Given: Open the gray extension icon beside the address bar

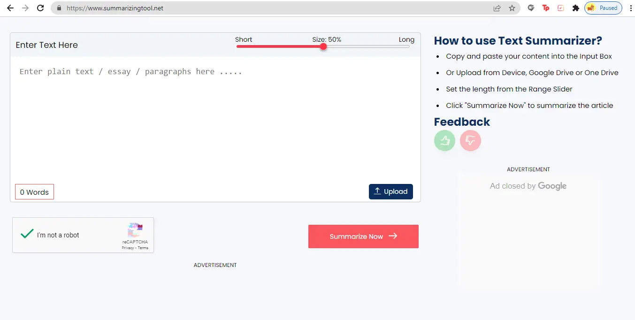Looking at the screenshot, I should [x=530, y=8].
